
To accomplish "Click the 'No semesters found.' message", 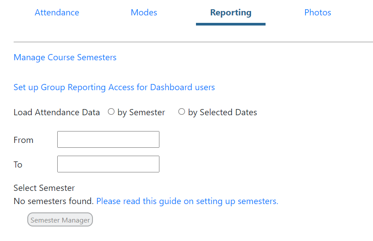I will [x=54, y=201].
